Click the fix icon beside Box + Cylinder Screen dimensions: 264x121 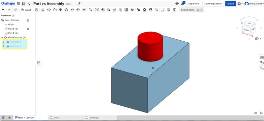coord(28,20)
